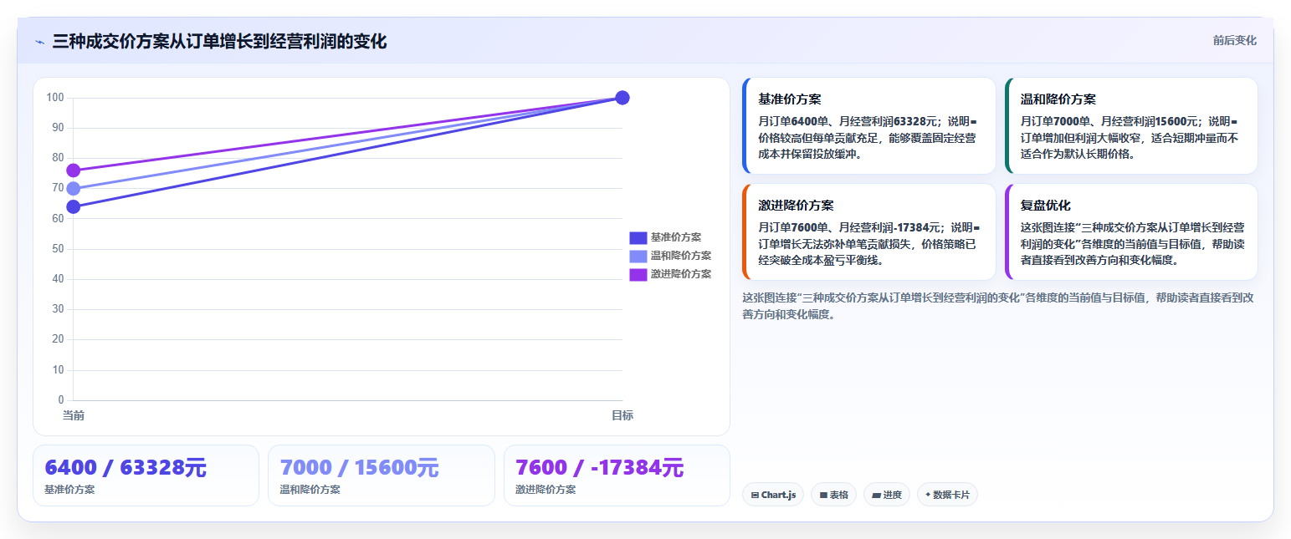Click the lightning icon beside the title
The image size is (1291, 539).
39,42
